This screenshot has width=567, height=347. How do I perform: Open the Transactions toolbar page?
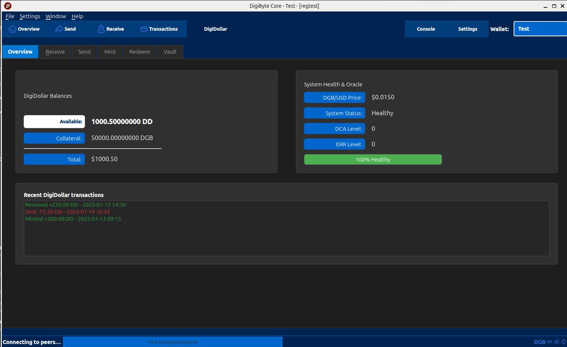159,29
